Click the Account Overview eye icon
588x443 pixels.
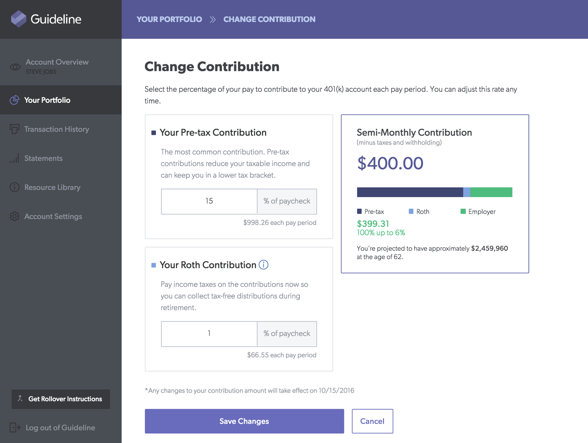(x=15, y=67)
